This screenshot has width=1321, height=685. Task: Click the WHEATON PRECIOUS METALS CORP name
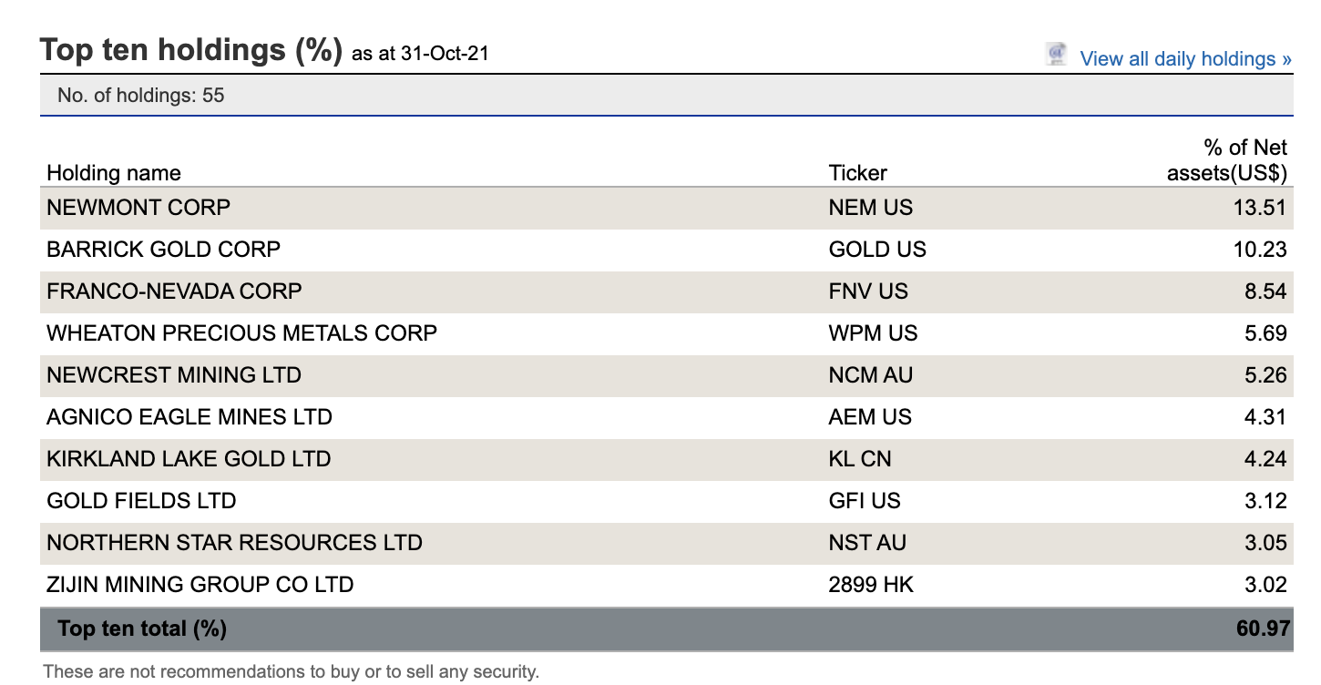(241, 333)
